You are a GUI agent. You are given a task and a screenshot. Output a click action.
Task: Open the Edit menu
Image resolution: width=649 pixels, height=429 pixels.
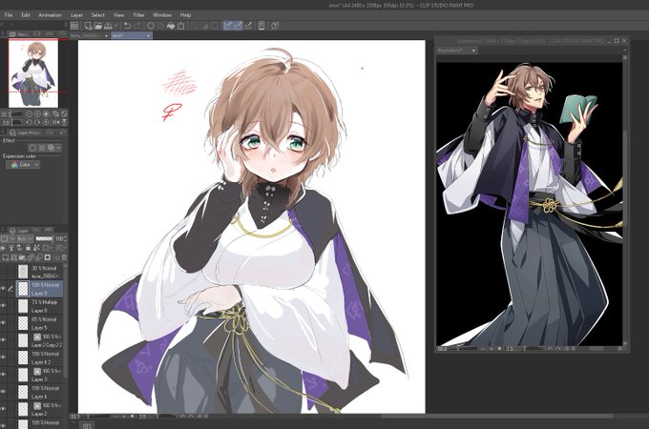click(x=26, y=15)
